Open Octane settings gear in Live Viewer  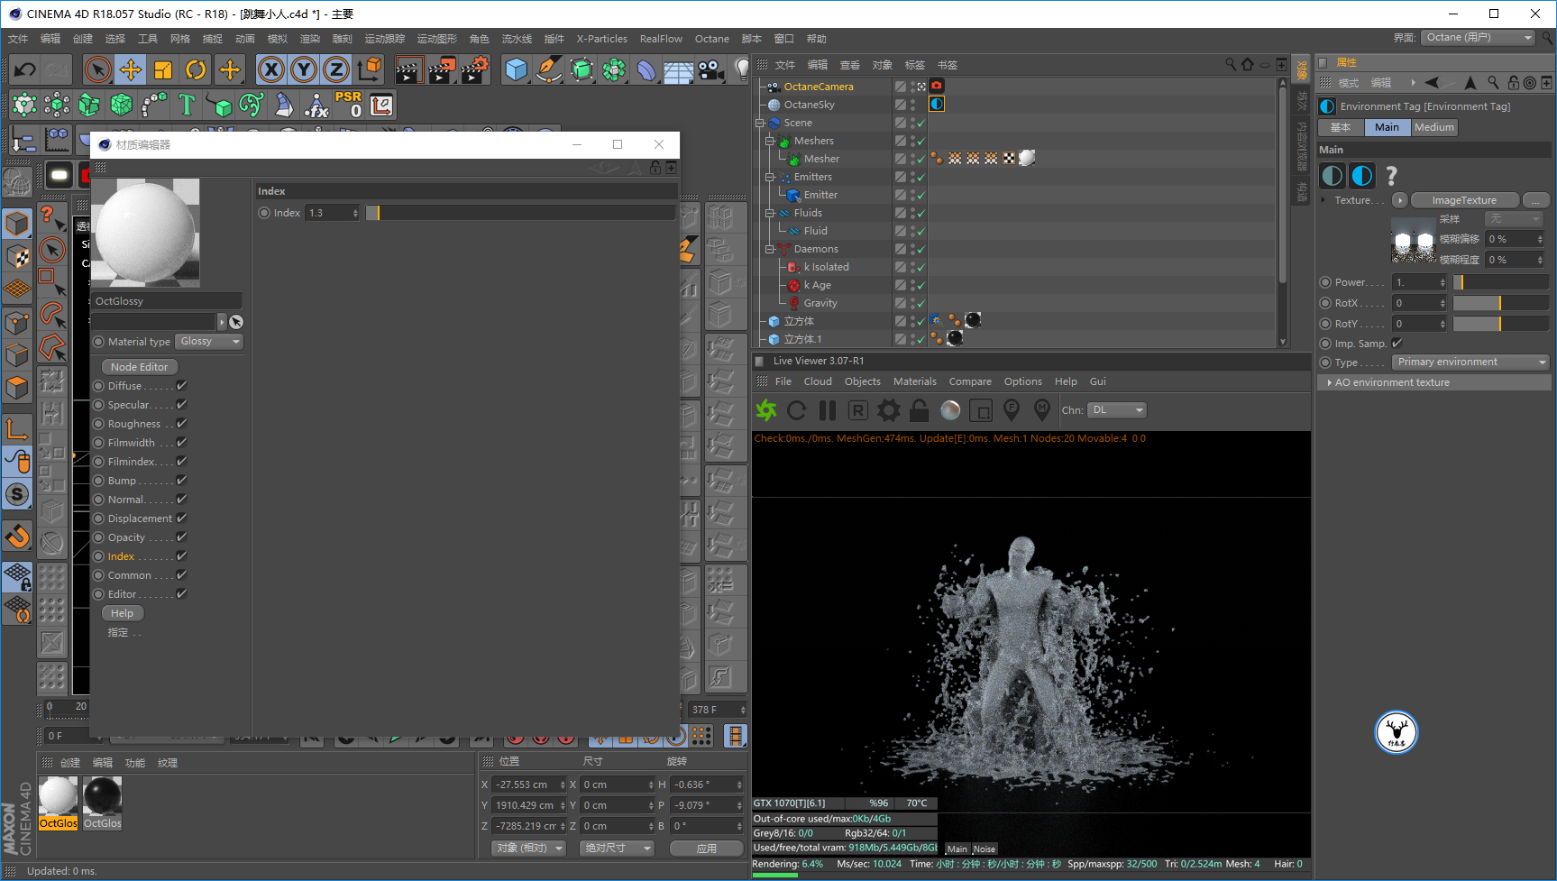coord(889,410)
